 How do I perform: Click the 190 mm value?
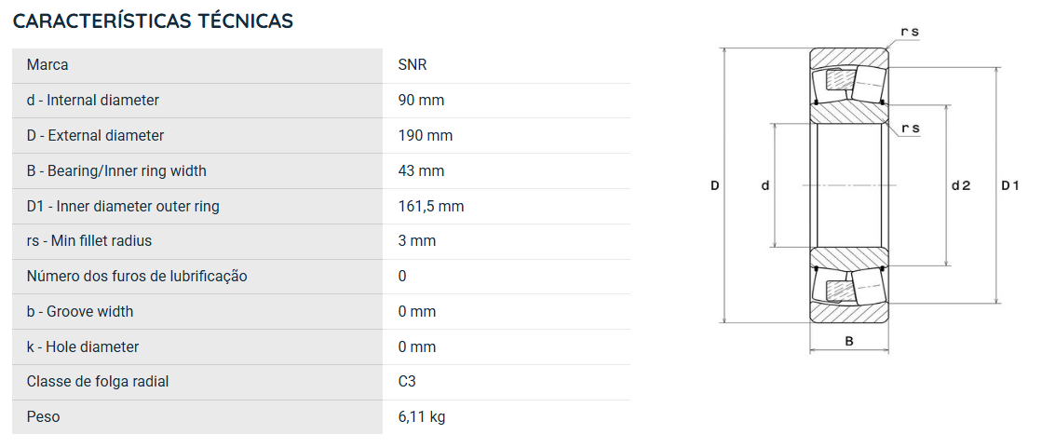click(x=426, y=136)
